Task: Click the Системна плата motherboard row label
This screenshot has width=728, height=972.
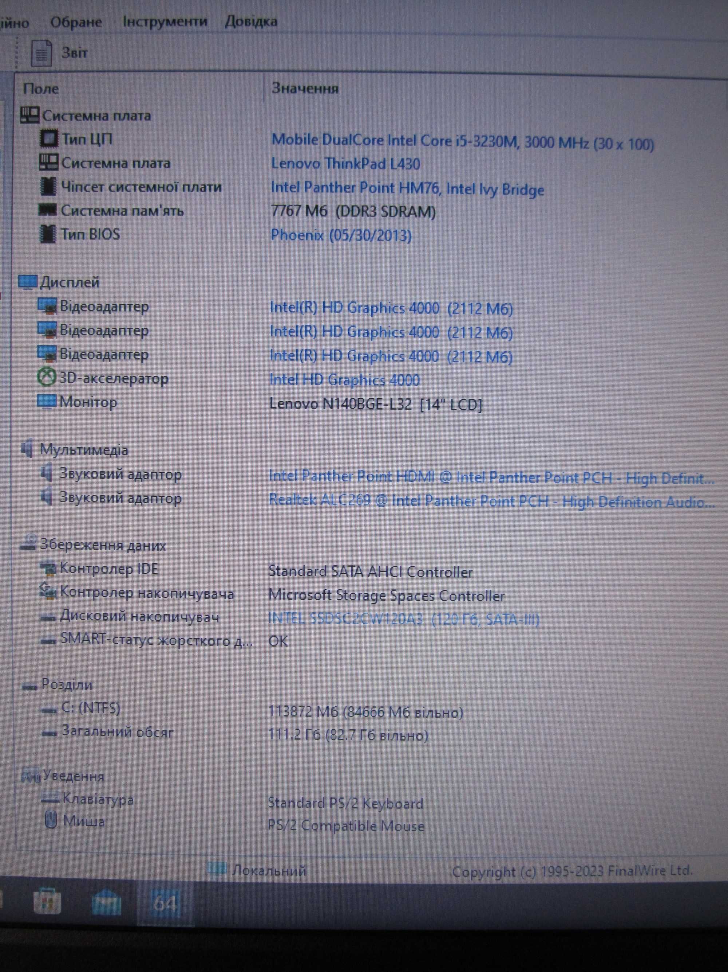Action: (115, 163)
